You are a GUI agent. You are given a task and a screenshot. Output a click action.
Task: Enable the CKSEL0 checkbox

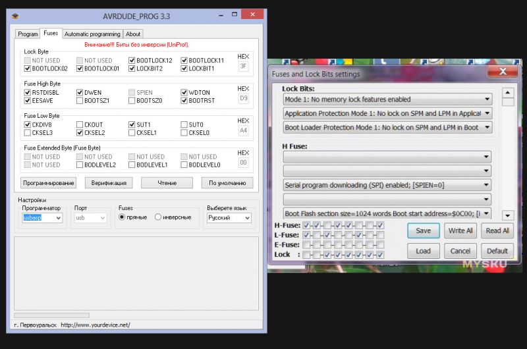coord(184,132)
